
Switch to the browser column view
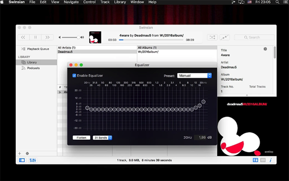click(x=255, y=160)
